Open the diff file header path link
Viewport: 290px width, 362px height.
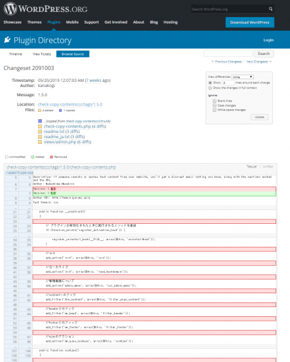(61, 167)
